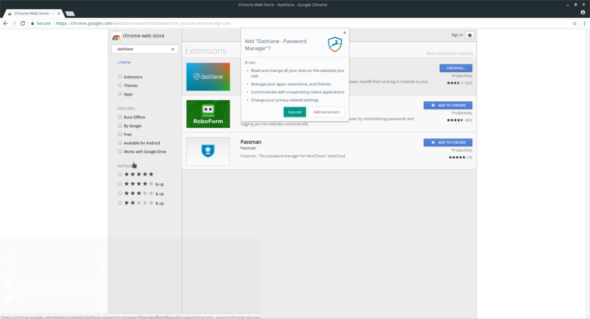Viewport: 590px width, 319px height.
Task: Focus the browser address bar URL
Action: click(x=143, y=23)
